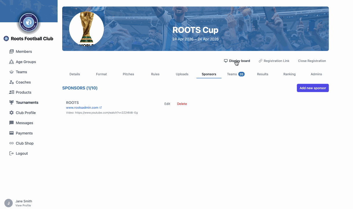This screenshot has width=353, height=209.
Task: Click the Club Profile gear icon
Action: point(12,113)
